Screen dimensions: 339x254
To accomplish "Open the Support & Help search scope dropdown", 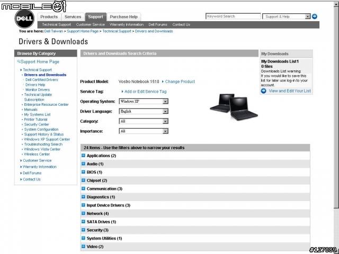I will 287,16.
